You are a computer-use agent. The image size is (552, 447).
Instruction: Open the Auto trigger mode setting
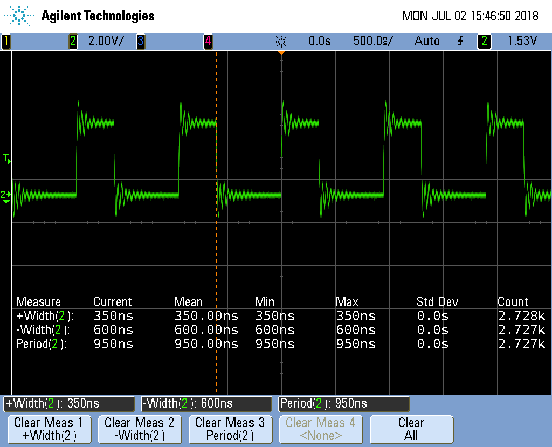[x=427, y=41]
